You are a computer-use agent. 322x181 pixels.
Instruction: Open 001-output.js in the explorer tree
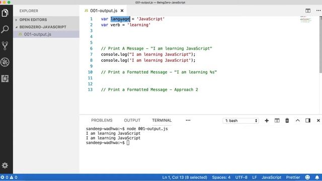click(x=46, y=34)
